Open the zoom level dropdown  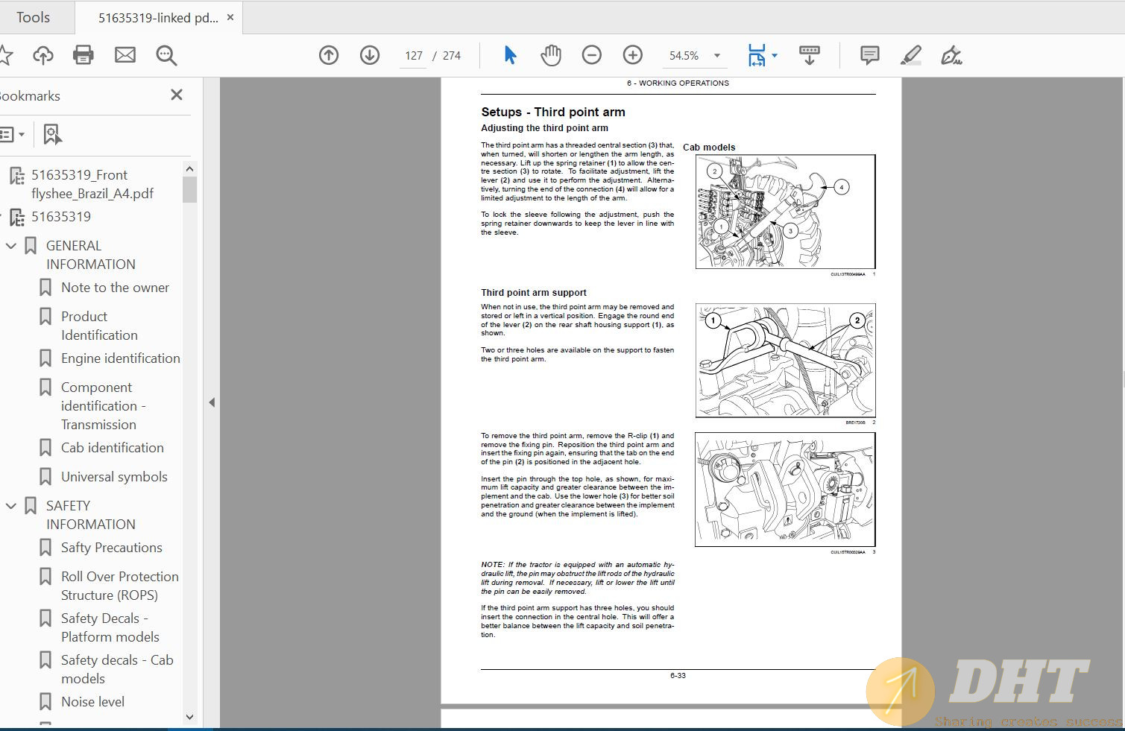coord(717,56)
